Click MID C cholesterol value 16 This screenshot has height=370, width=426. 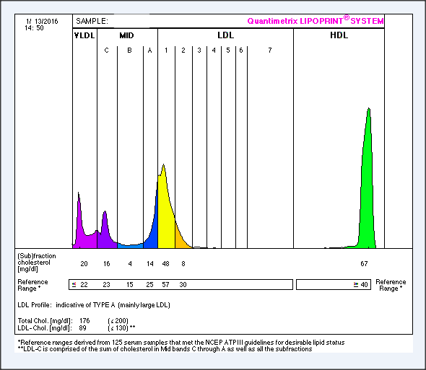(107, 263)
